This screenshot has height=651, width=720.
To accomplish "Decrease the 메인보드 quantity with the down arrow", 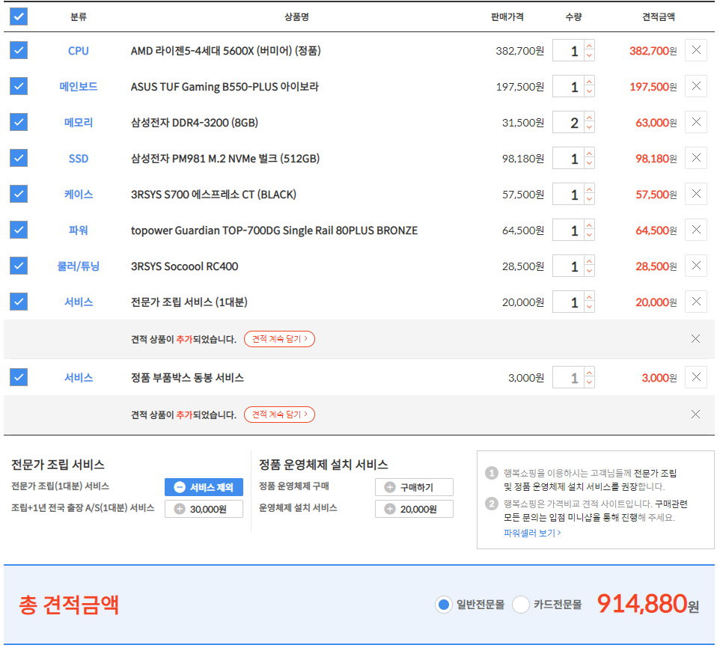I will (589, 91).
